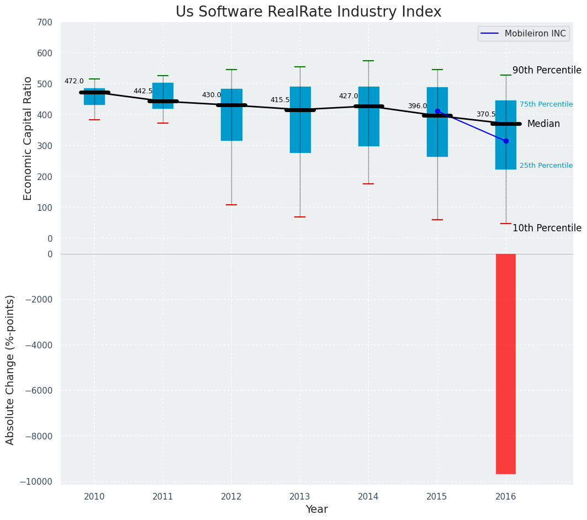
Task: Click the 10th Percentile annotation
Action: 547,228
